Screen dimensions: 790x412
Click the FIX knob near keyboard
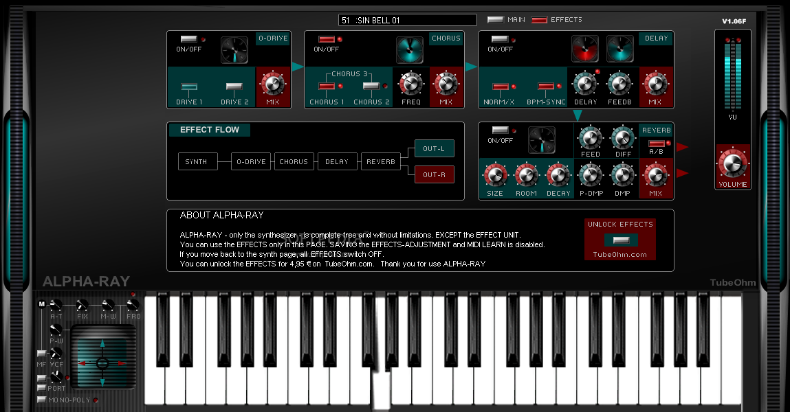point(82,305)
